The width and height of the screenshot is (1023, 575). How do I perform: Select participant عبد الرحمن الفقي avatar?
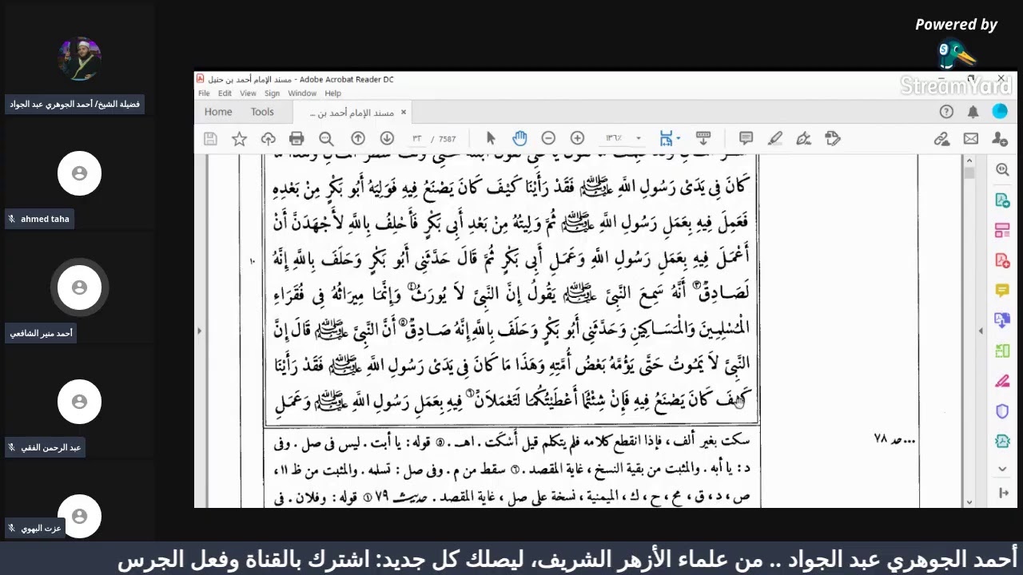(x=79, y=402)
